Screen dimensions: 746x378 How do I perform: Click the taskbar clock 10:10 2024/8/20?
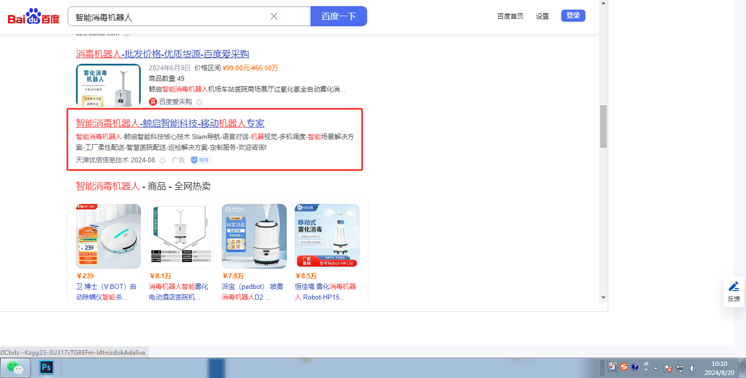[x=719, y=367]
